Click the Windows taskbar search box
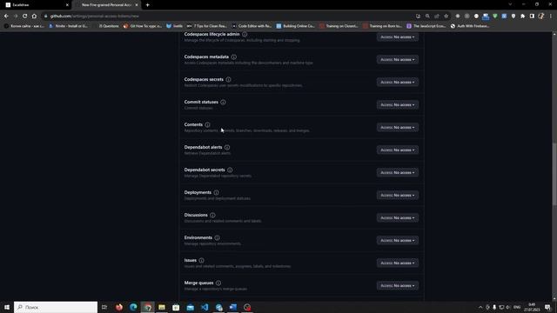This screenshot has width=557, height=313. pyautogui.click(x=56, y=307)
